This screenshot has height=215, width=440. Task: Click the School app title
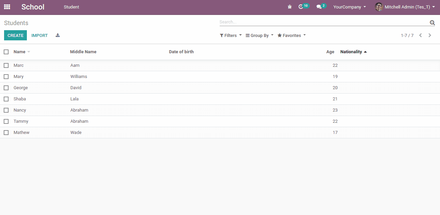(33, 7)
